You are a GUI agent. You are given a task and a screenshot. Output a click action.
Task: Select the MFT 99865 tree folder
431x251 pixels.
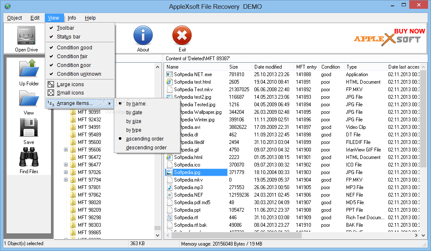(x=89, y=232)
